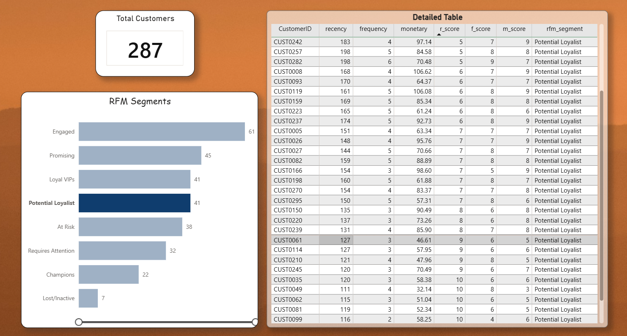Sort table by frequency column header

point(373,29)
